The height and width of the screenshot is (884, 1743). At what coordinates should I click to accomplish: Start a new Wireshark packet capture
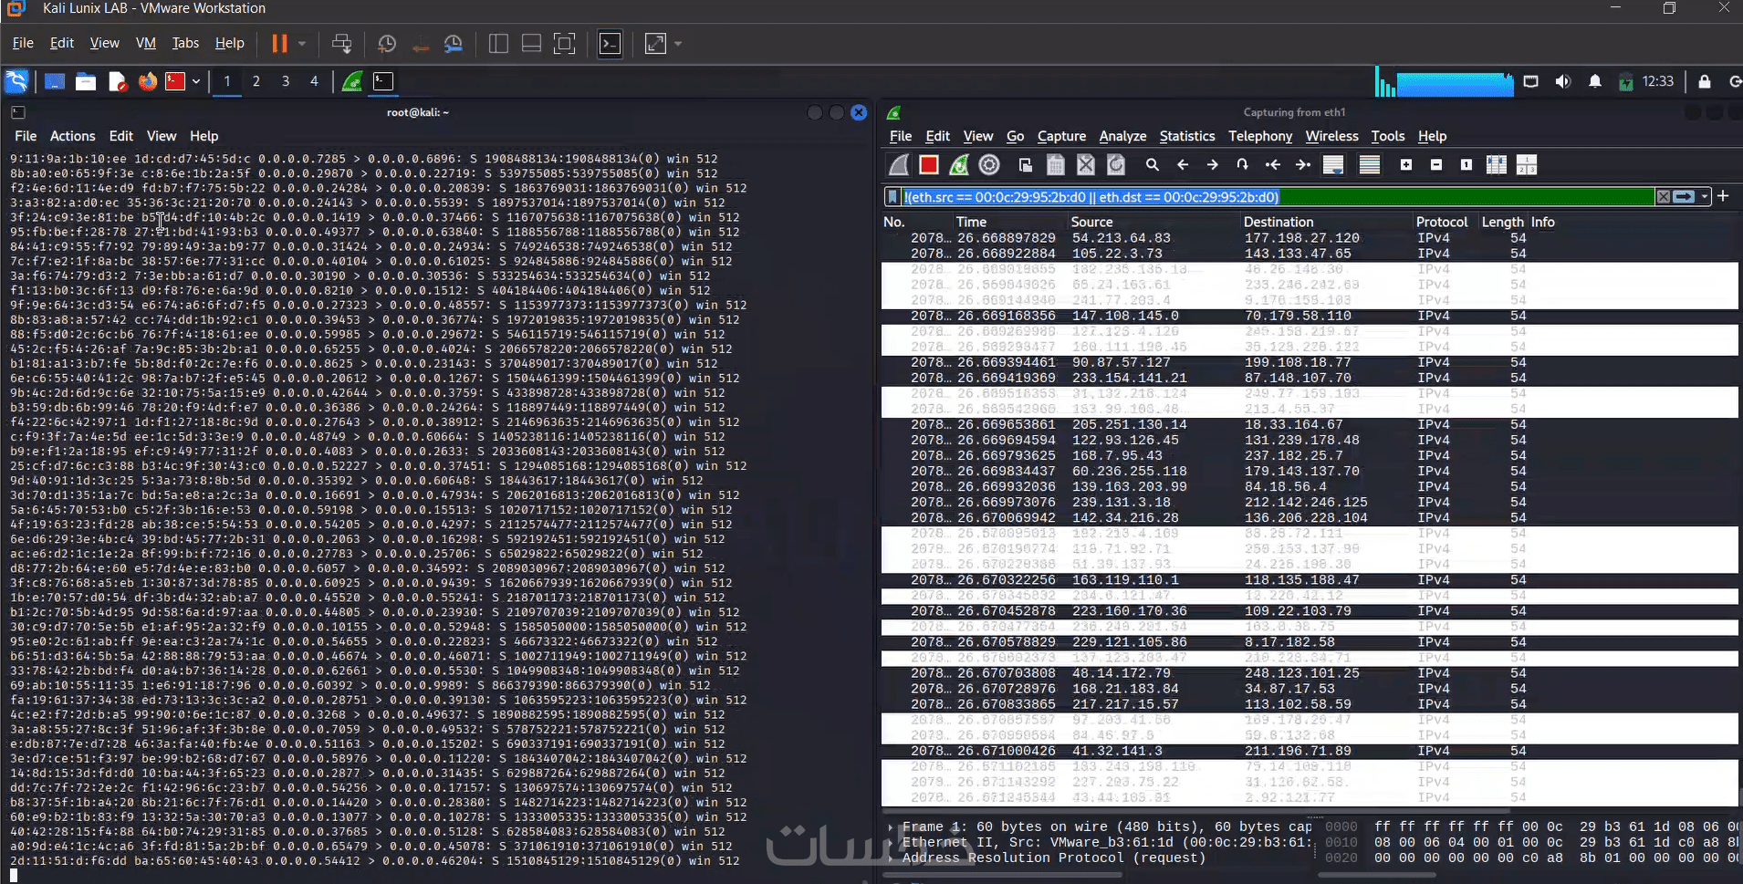click(x=899, y=165)
